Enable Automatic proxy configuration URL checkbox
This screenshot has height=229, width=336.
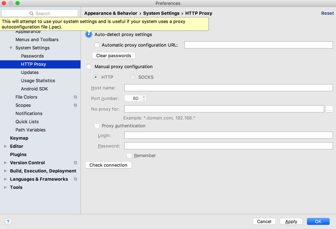coord(97,45)
